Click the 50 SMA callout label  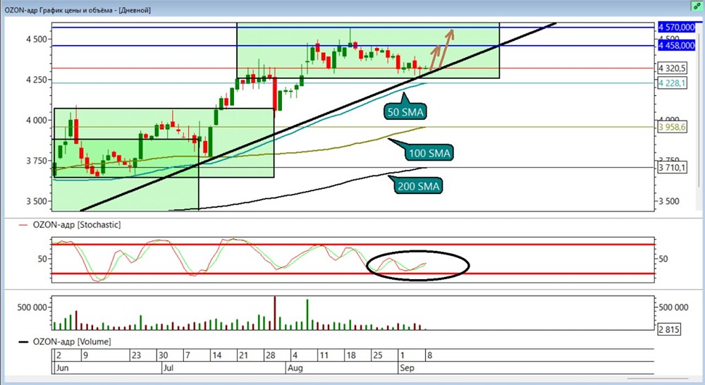405,112
